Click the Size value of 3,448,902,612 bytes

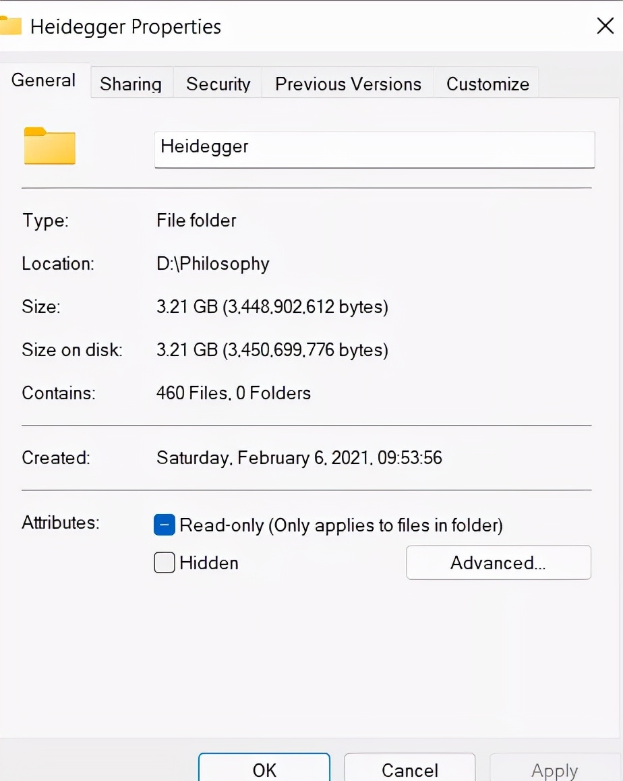pyautogui.click(x=272, y=307)
